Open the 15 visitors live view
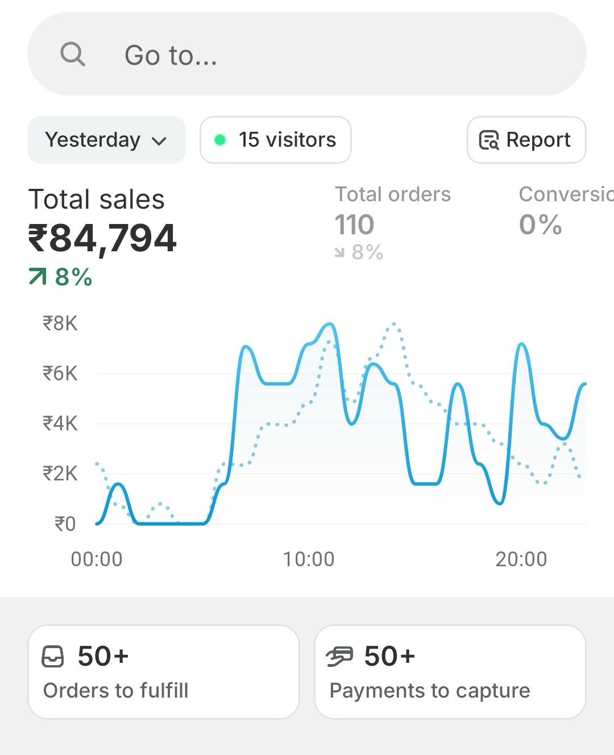Viewport: 614px width, 755px height. (x=287, y=140)
